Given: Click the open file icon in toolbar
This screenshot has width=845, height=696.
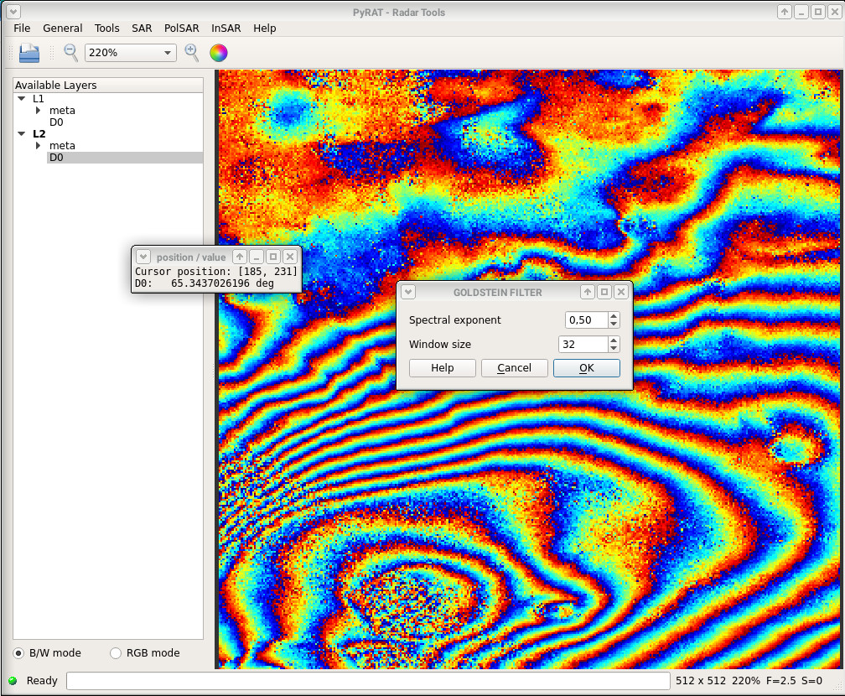Looking at the screenshot, I should (29, 53).
